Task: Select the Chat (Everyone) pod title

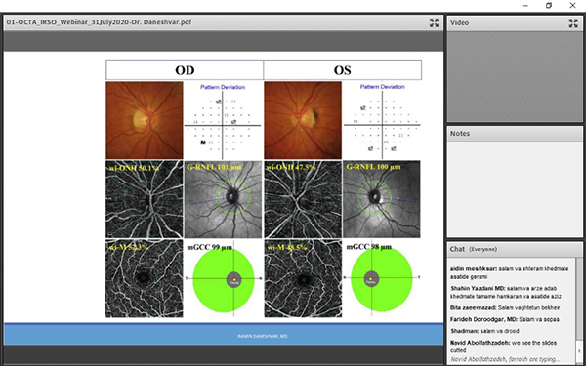Action: click(474, 249)
